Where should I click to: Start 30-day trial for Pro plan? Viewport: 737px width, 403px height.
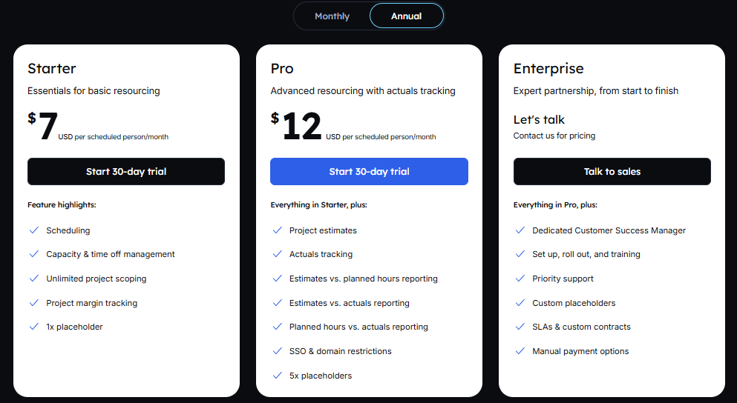tap(369, 171)
